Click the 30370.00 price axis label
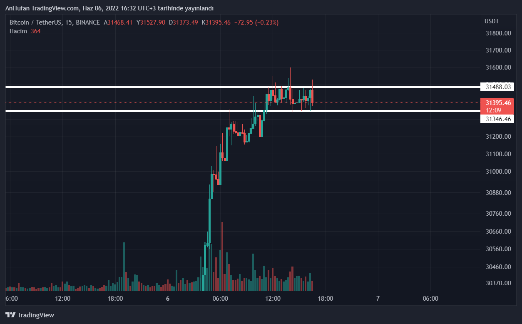Viewport: 522px width, 324px height. tap(498, 283)
